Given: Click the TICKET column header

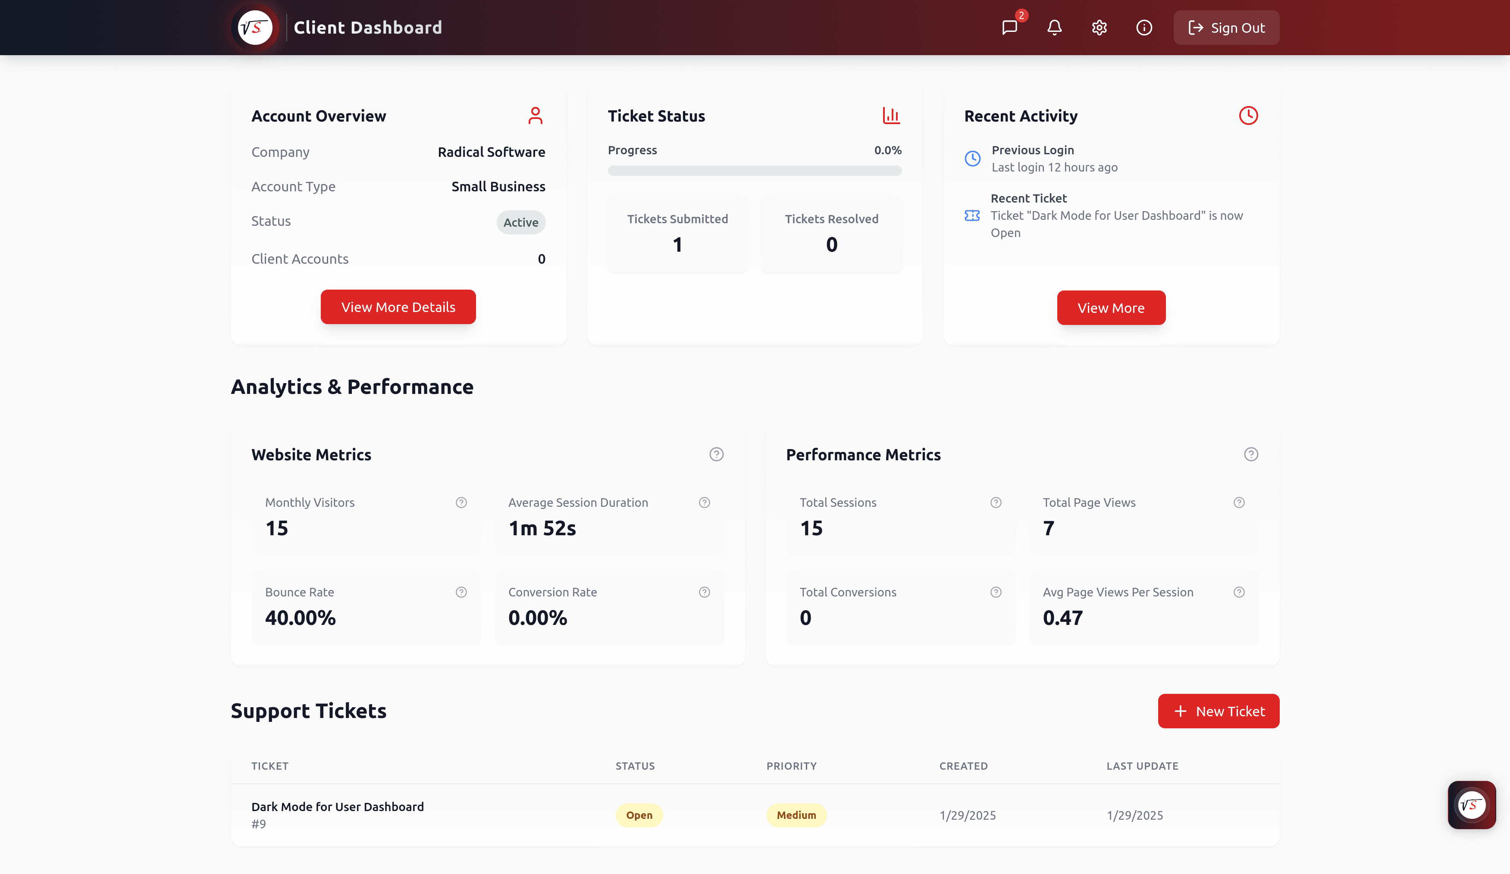Looking at the screenshot, I should (269, 765).
